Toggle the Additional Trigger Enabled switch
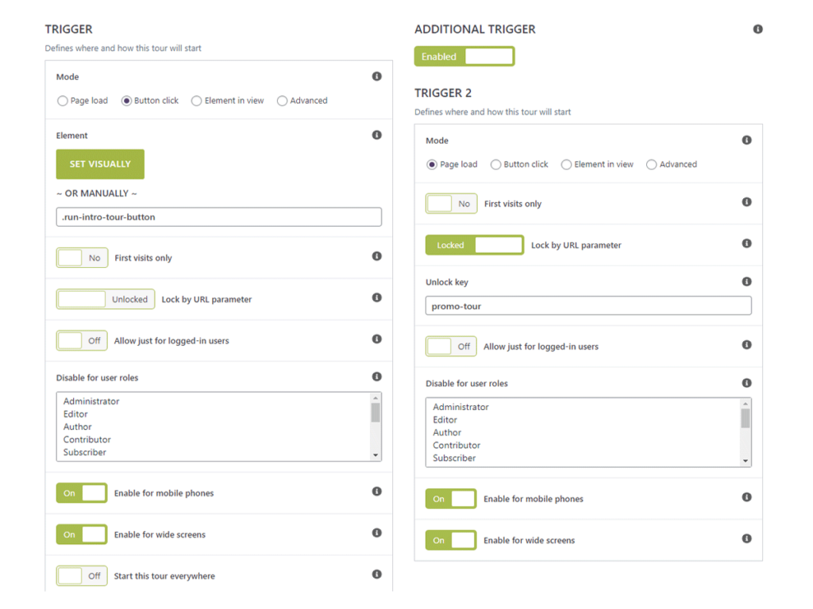 pos(464,56)
